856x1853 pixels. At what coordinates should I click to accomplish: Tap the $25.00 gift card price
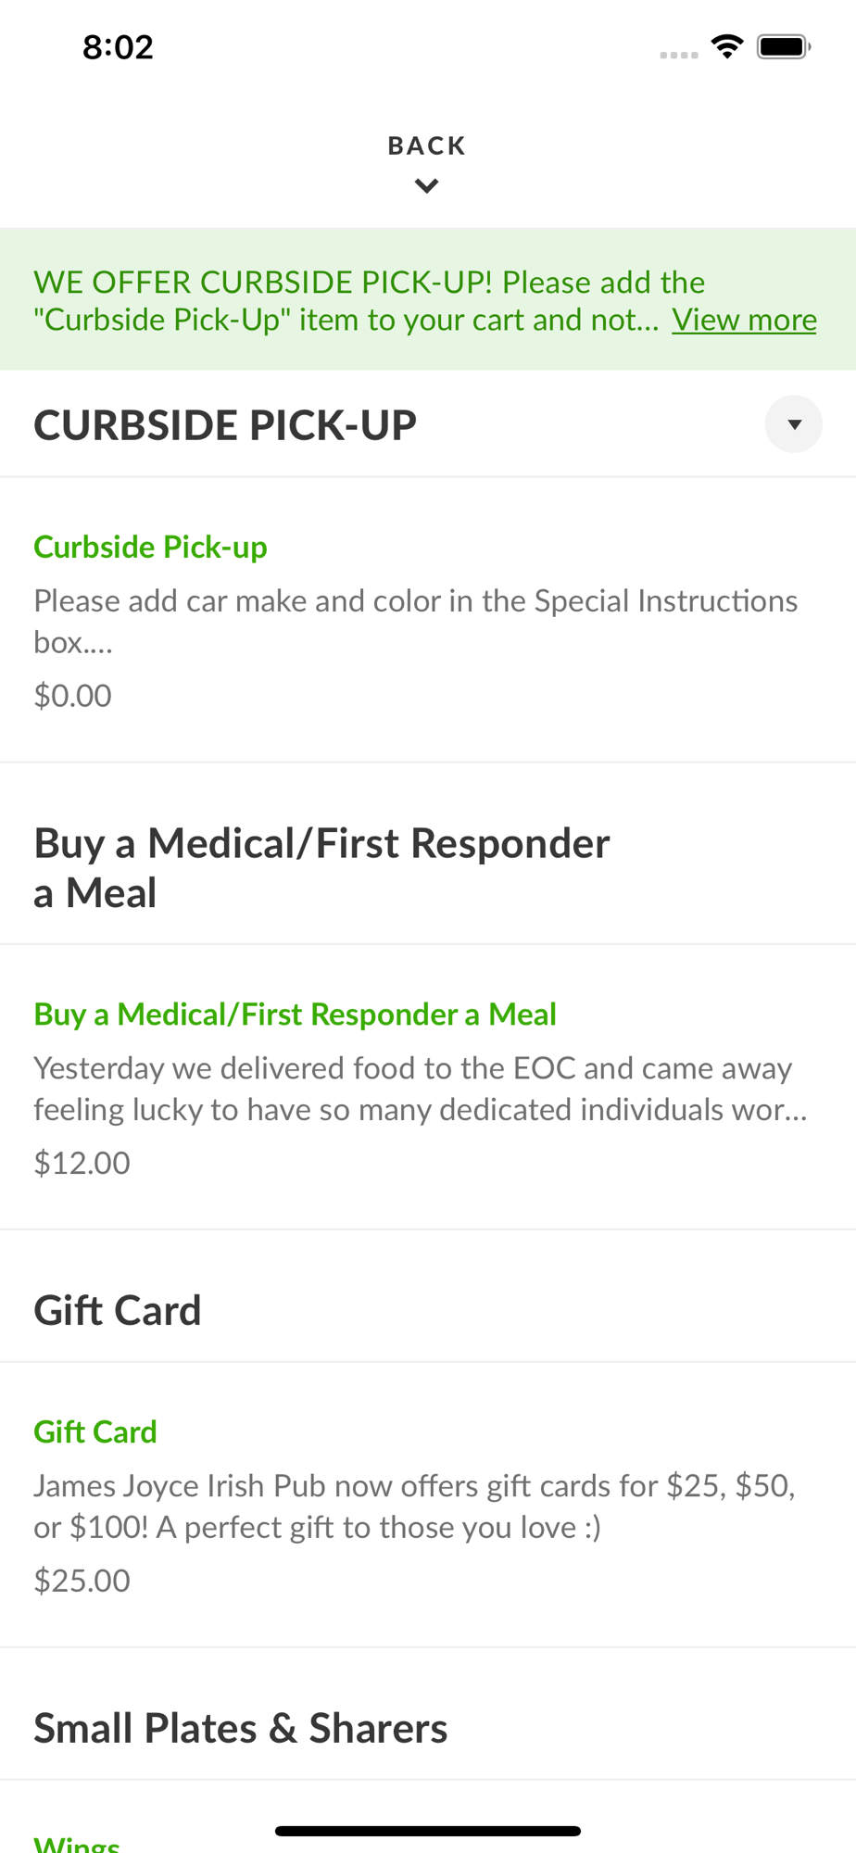click(x=82, y=1581)
